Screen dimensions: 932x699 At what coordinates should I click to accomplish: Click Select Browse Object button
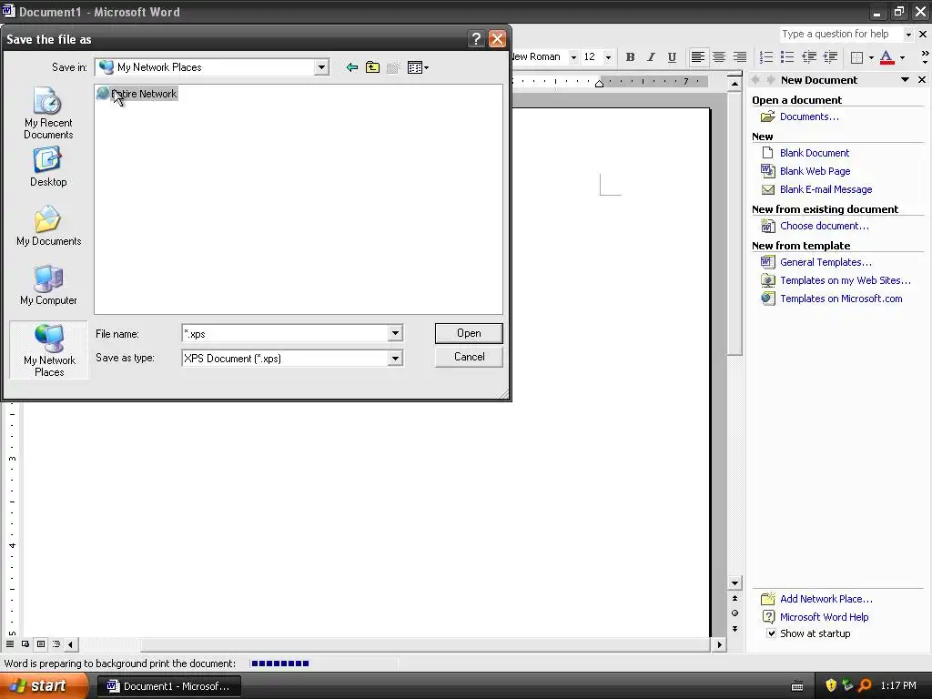734,613
